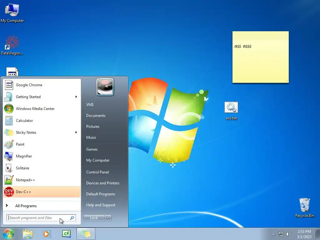
Task: Click the user account picture
Action: click(x=105, y=87)
